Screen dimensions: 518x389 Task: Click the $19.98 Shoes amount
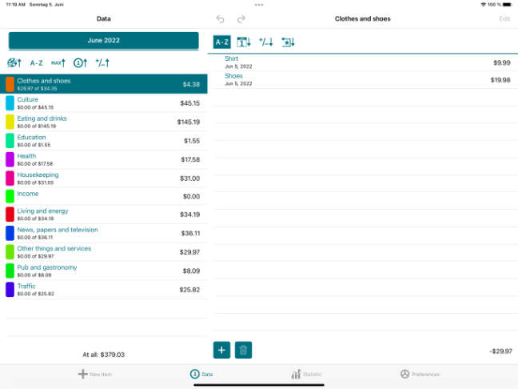(500, 80)
